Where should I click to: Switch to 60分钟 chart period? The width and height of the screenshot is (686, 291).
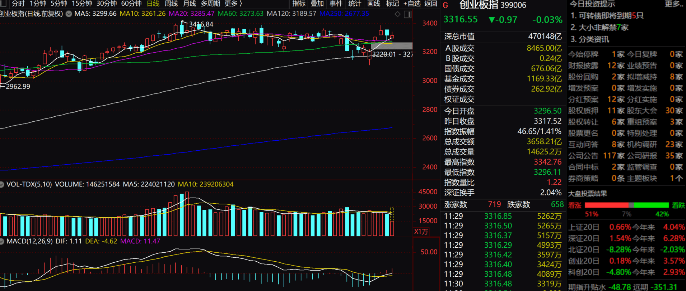(131, 4)
